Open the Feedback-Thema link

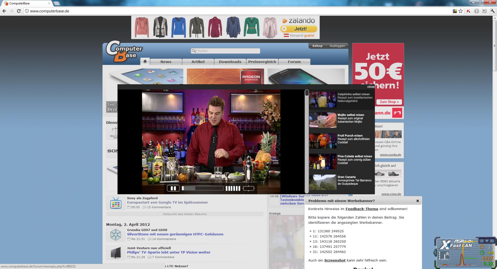click(x=362, y=209)
